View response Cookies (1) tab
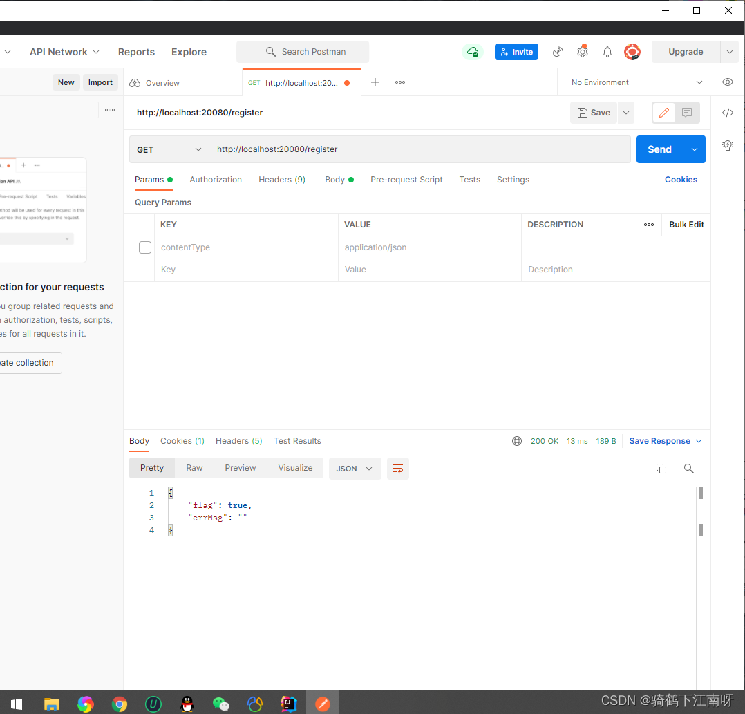The width and height of the screenshot is (745, 714). coord(182,441)
